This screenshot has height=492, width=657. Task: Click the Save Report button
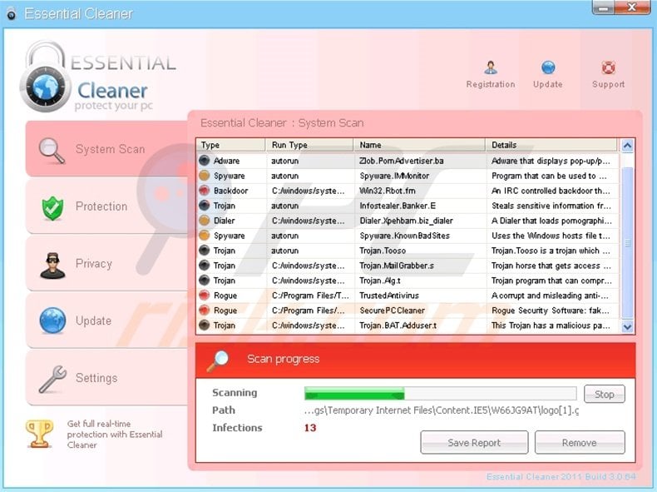(x=474, y=443)
